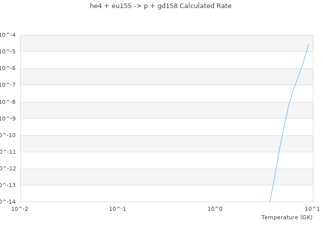Click the 10^-2 x-axis tick label
The width and height of the screenshot is (323, 242).
20,209
